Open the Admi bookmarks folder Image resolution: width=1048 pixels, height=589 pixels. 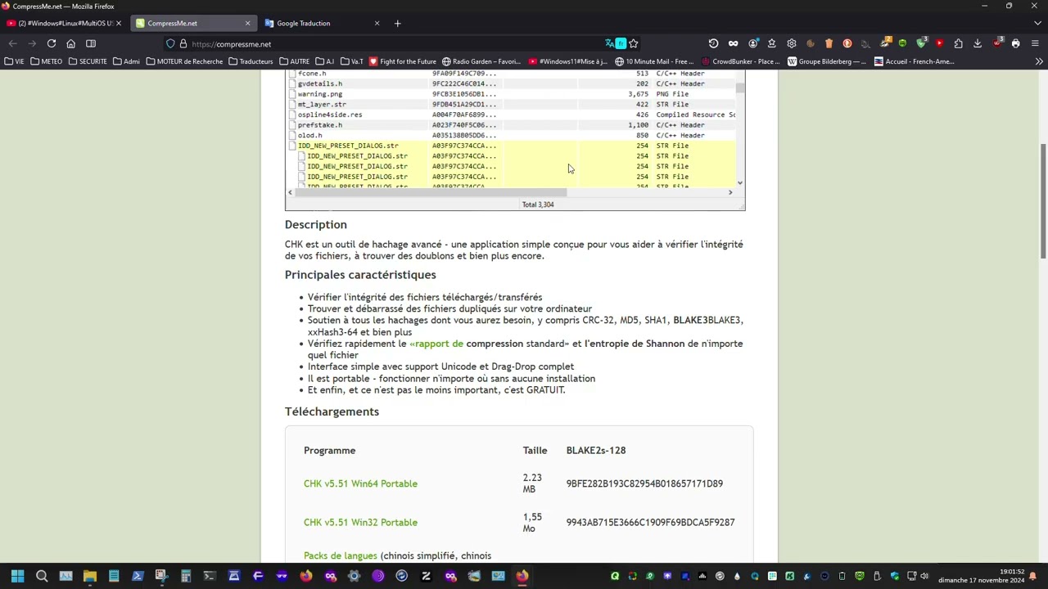[x=126, y=61]
